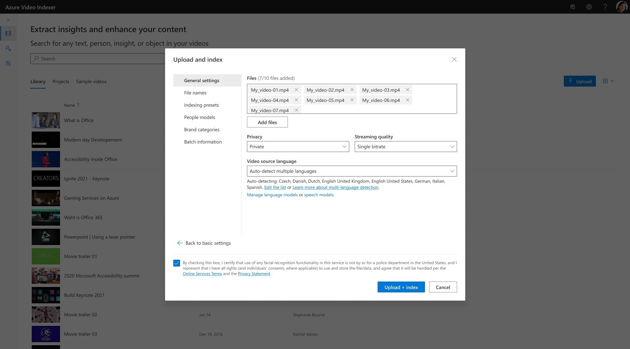The height and width of the screenshot is (349, 630).
Task: Open the Accessibility inside Office video thumbnail
Action: (x=46, y=159)
